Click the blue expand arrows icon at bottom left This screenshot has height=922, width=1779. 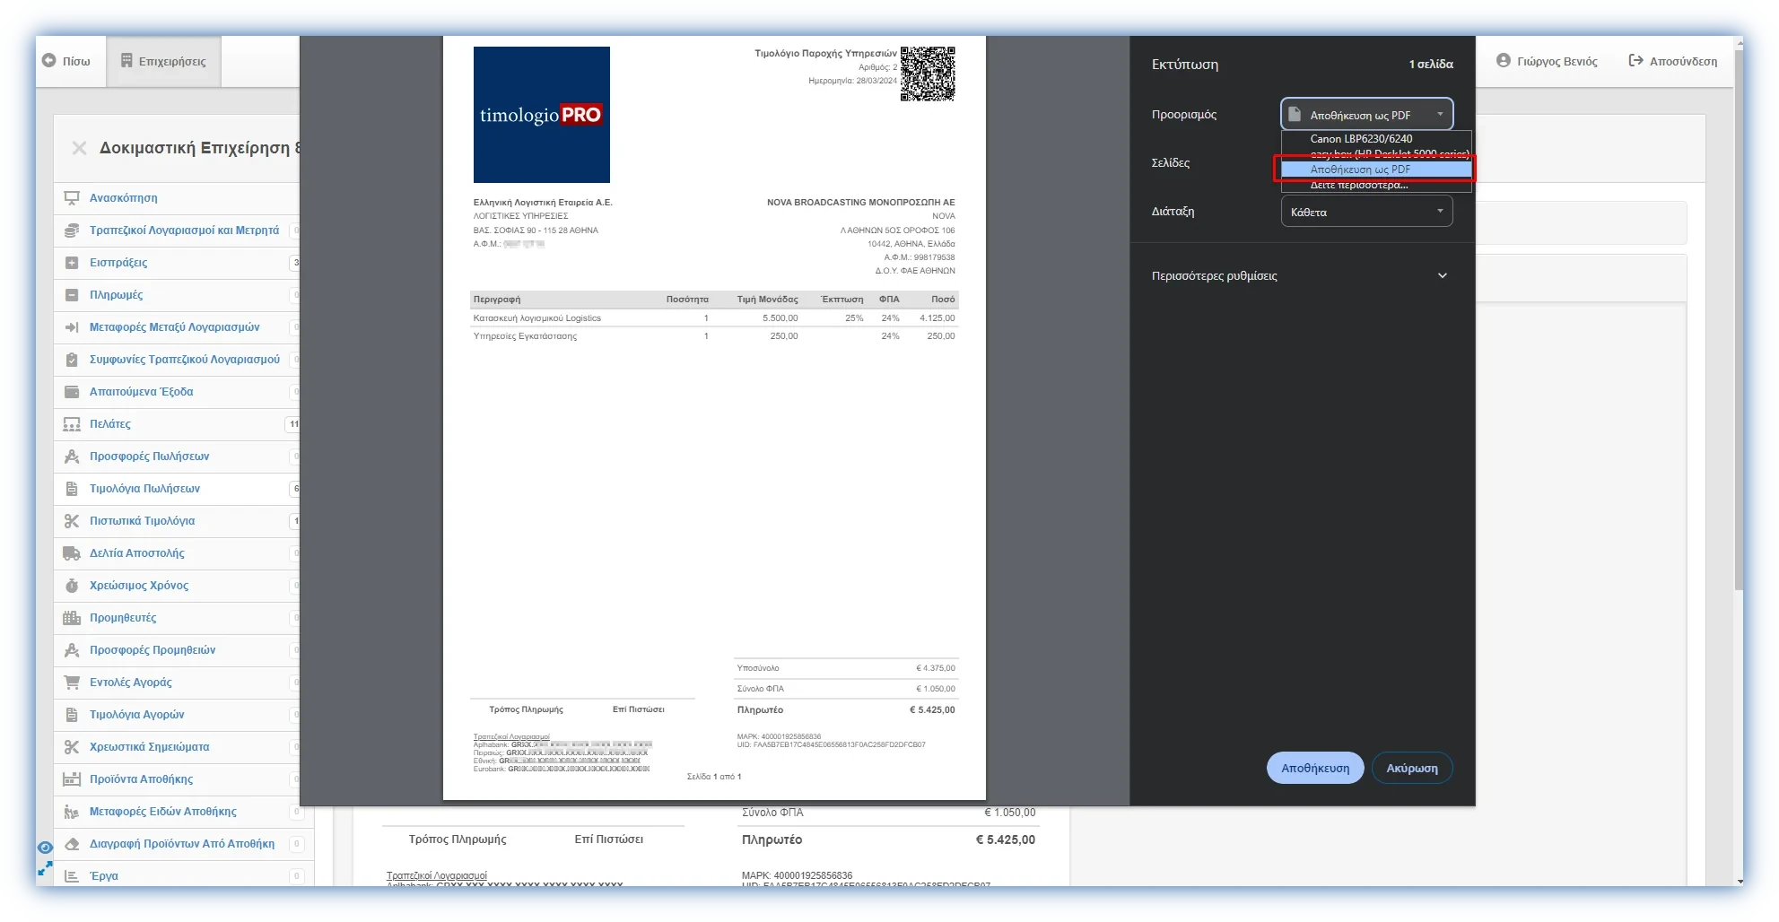pos(45,868)
